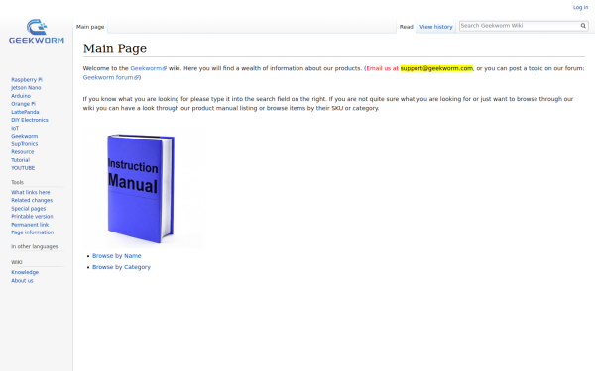Click the Main Page heading text
The image size is (595, 371).
(x=115, y=48)
